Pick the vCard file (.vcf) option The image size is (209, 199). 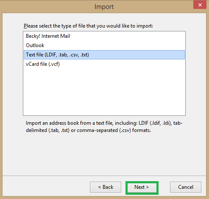104,64
